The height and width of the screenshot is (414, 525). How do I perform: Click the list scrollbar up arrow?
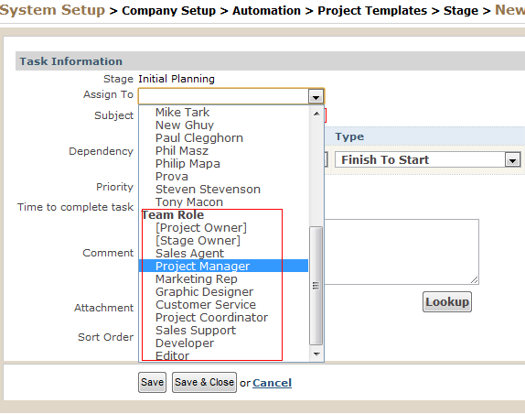316,114
